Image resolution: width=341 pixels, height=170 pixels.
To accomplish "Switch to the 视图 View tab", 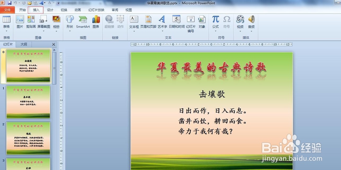I will pyautogui.click(x=129, y=10).
